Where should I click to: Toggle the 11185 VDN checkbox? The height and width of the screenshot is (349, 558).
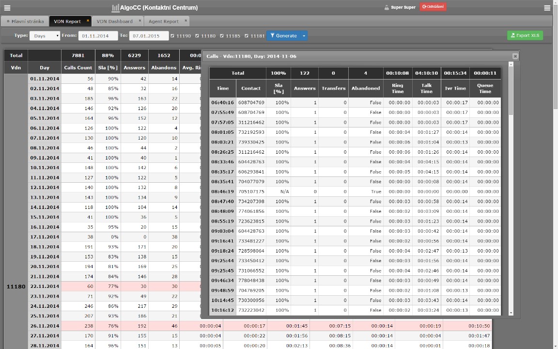click(222, 36)
